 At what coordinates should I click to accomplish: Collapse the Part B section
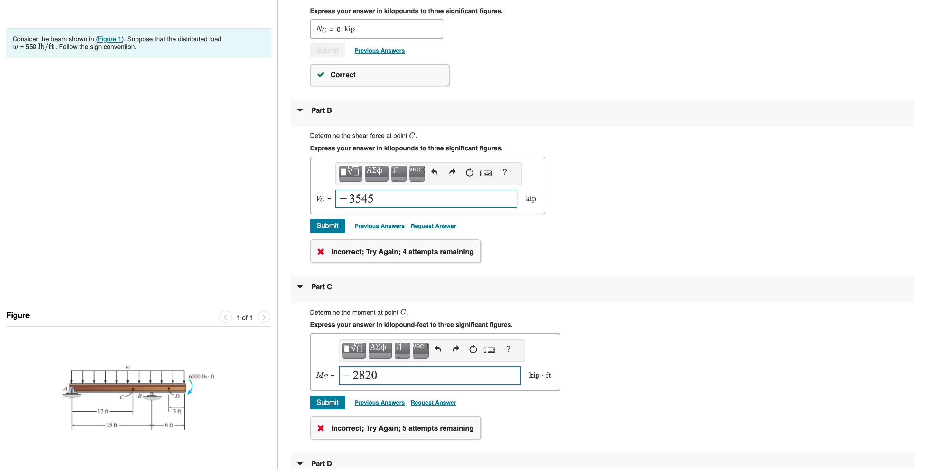coord(300,110)
